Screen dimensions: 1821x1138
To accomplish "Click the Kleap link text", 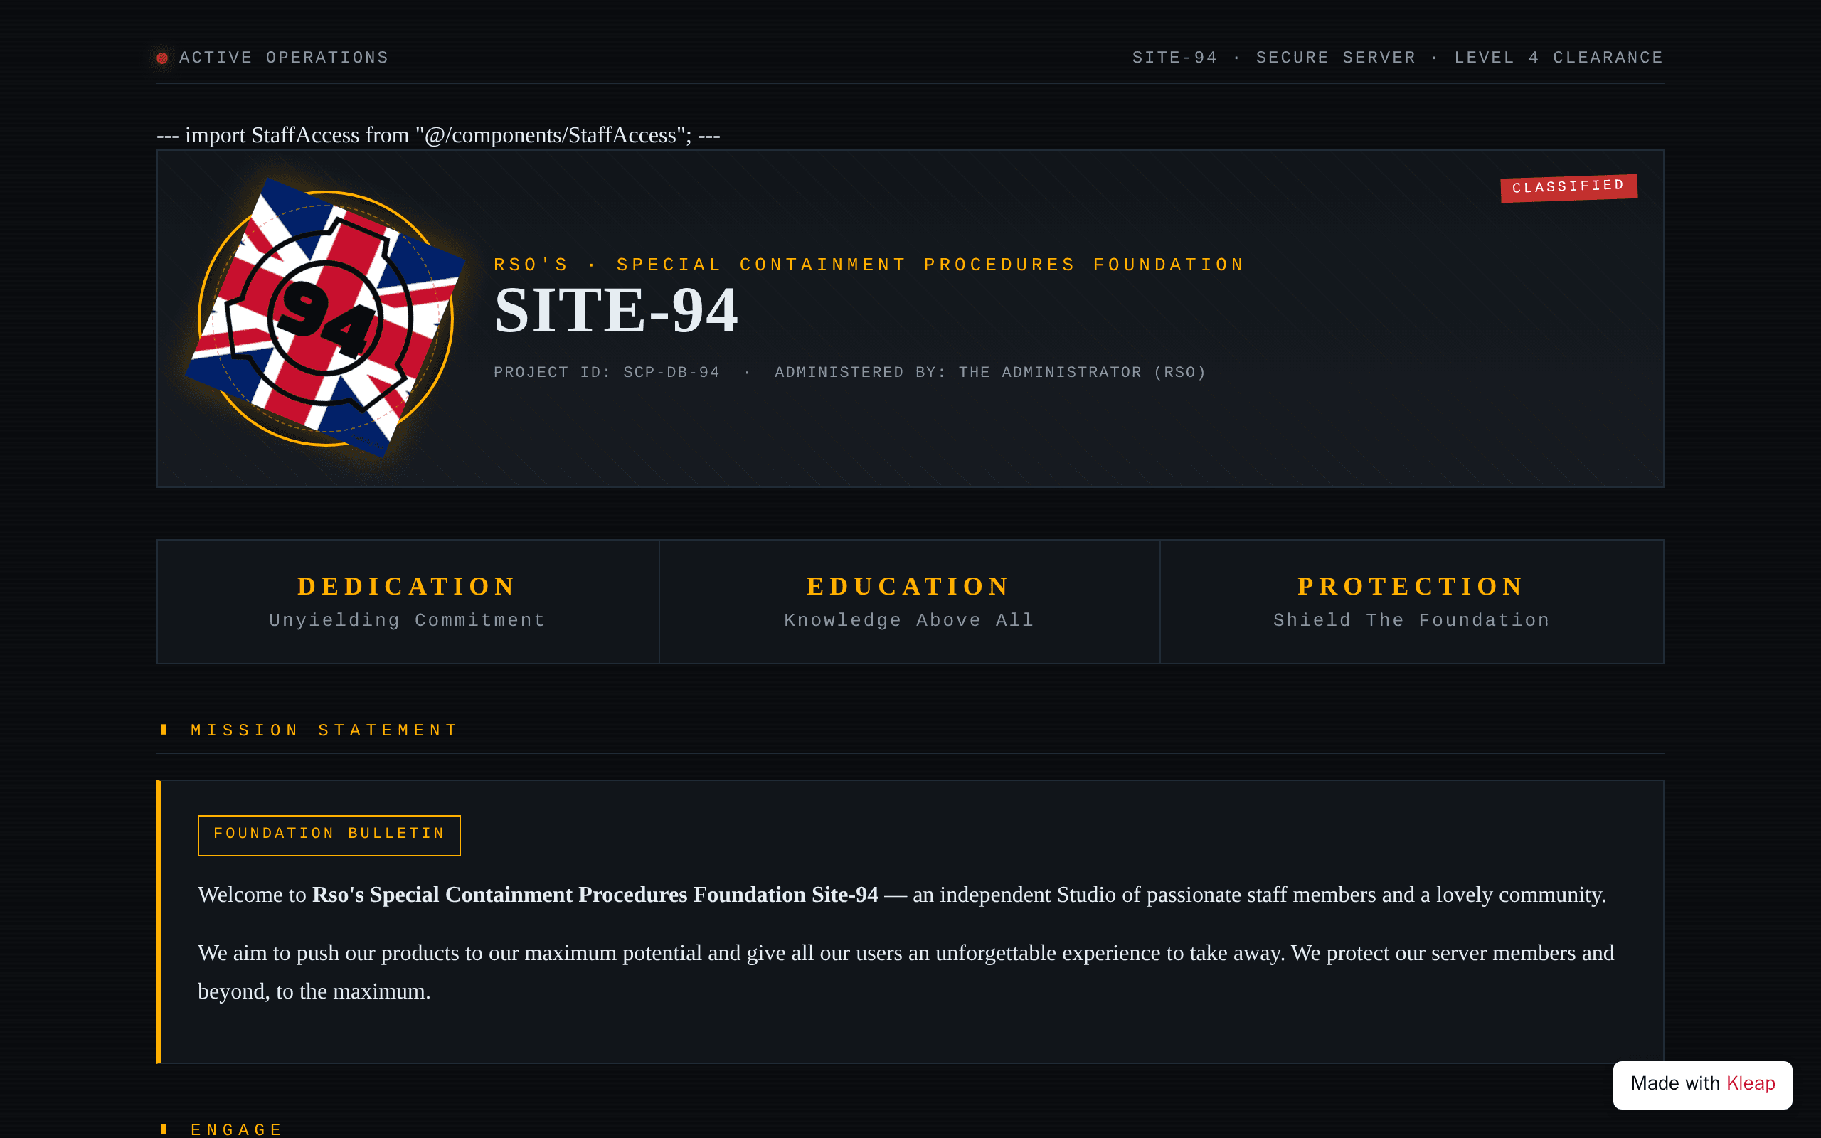I will click(1751, 1084).
